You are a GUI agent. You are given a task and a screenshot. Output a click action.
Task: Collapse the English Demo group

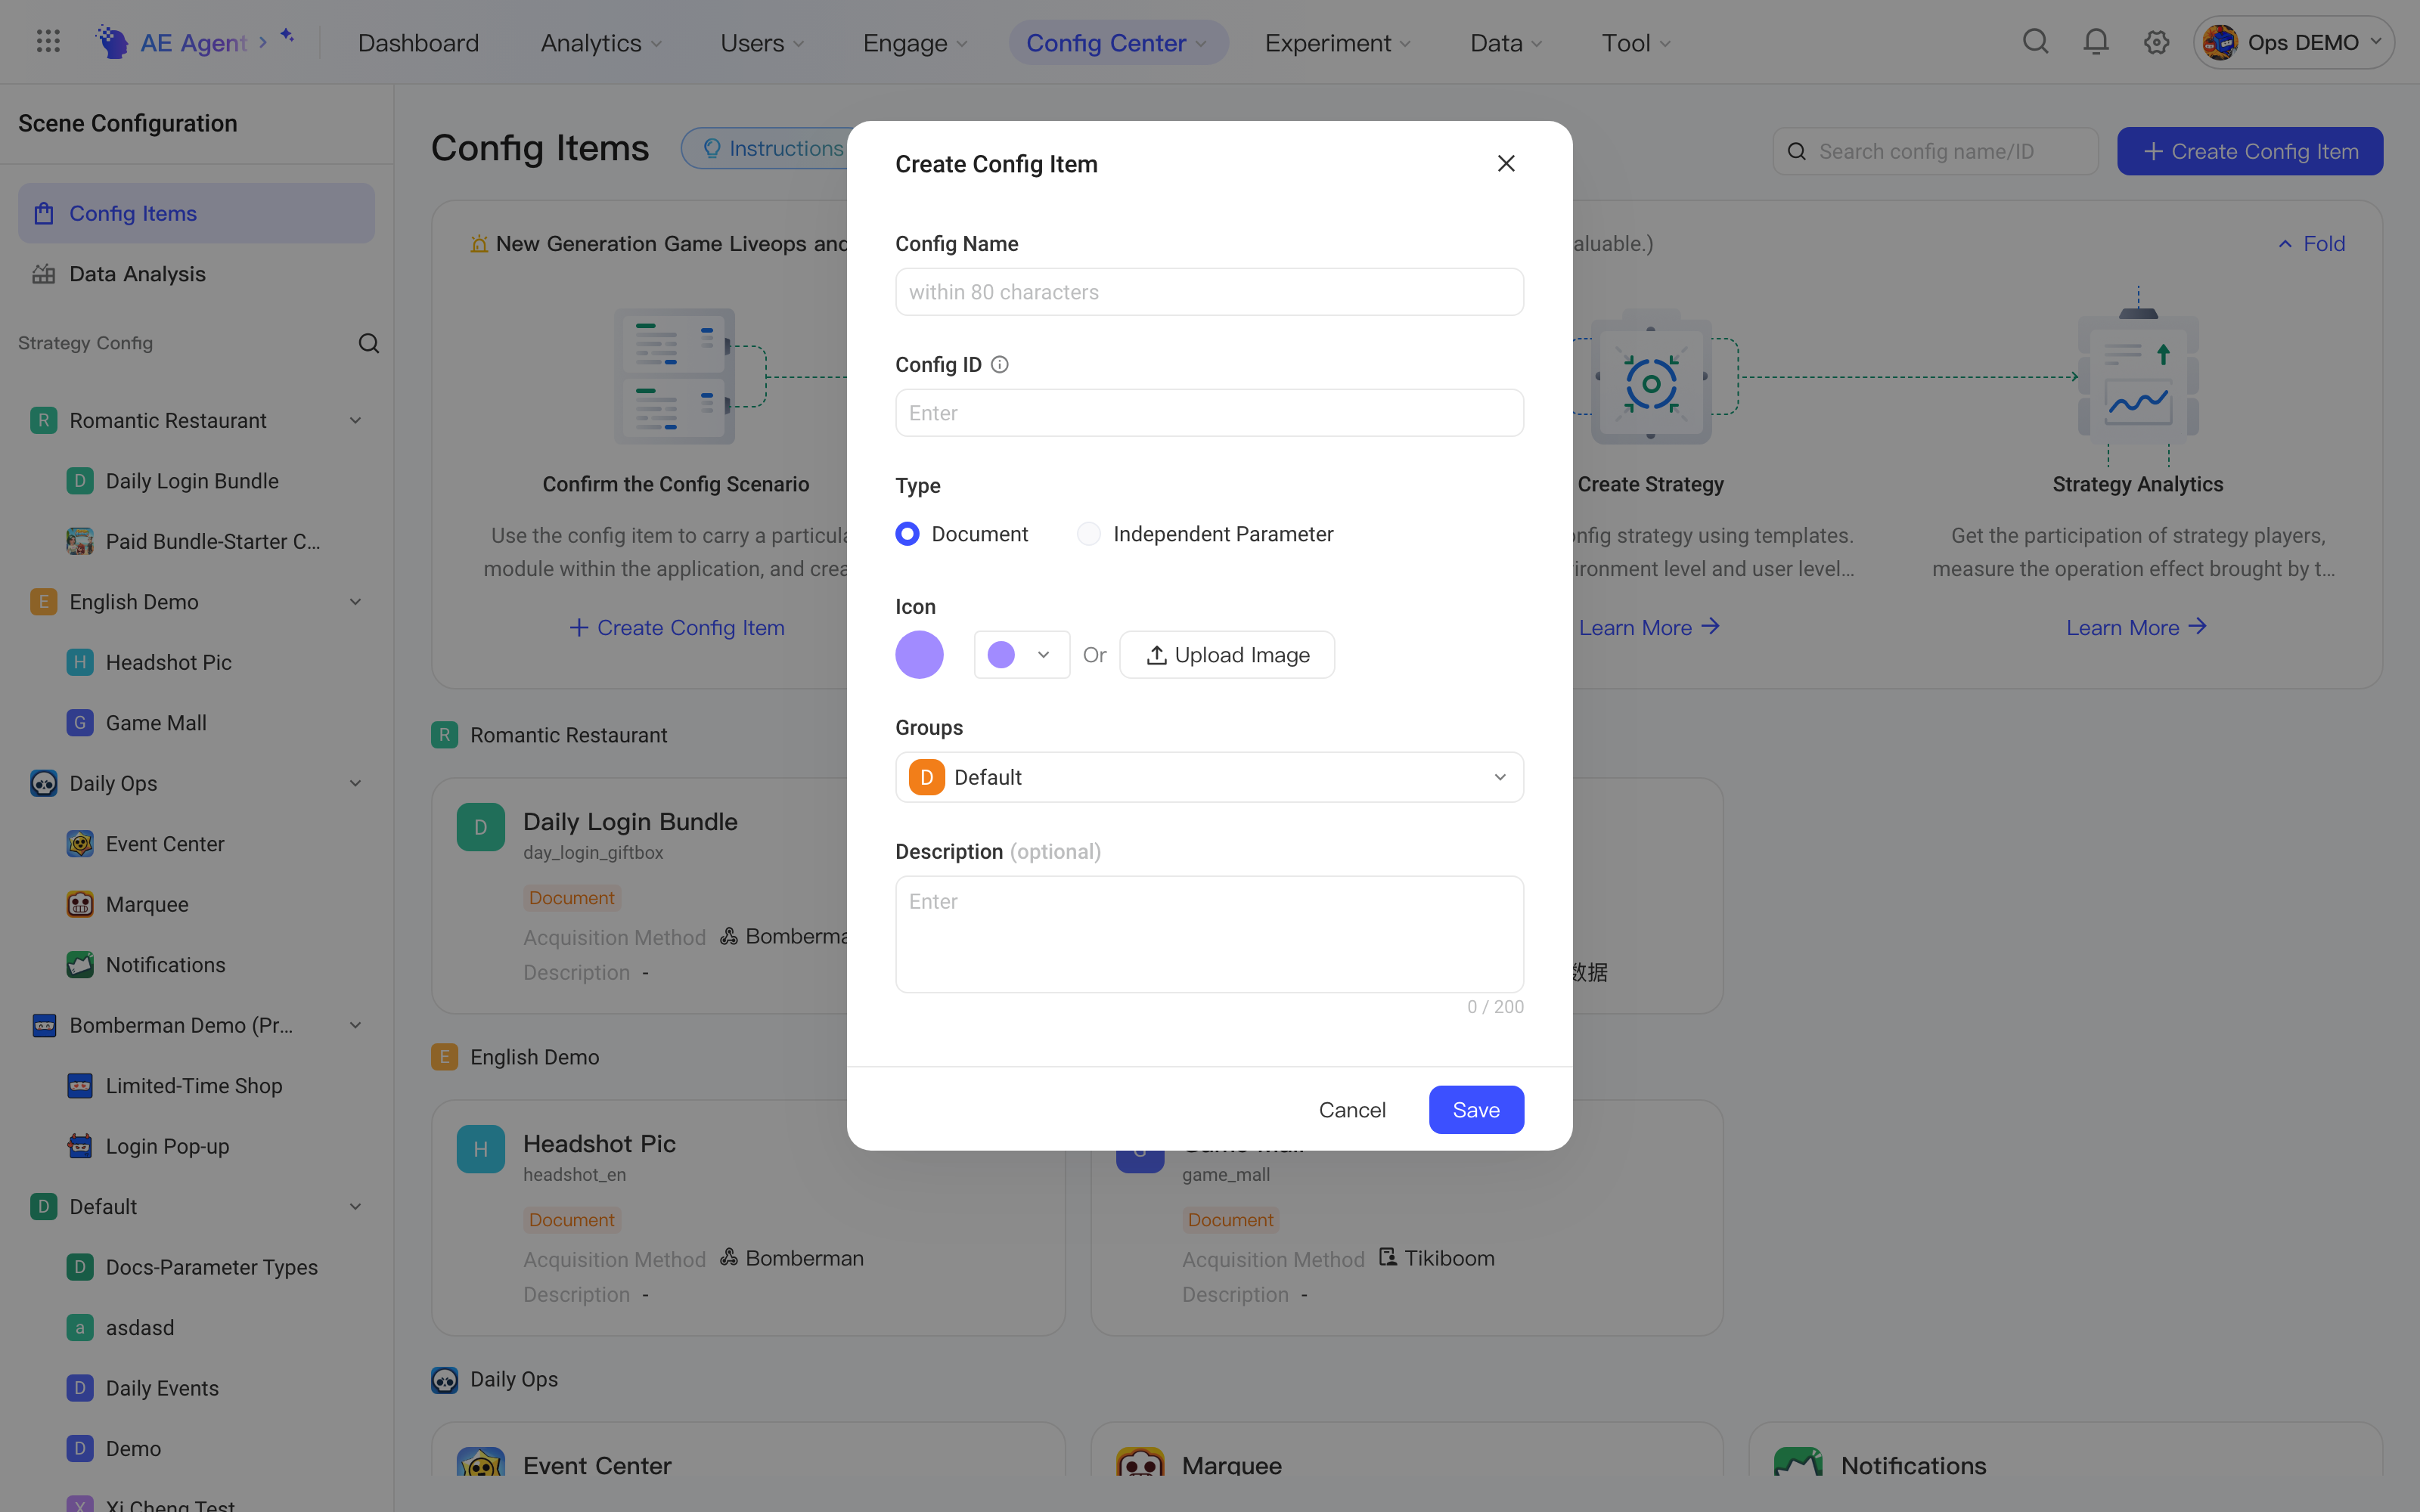pos(355,602)
